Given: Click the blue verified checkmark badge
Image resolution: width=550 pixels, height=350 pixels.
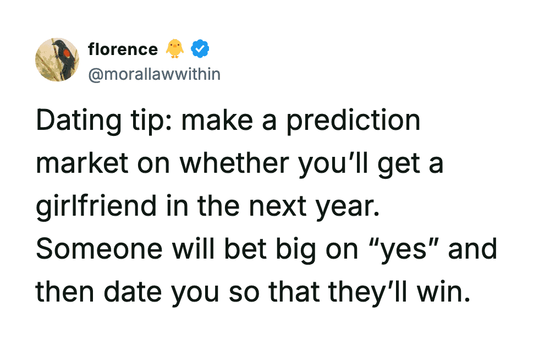Looking at the screenshot, I should pyautogui.click(x=199, y=50).
